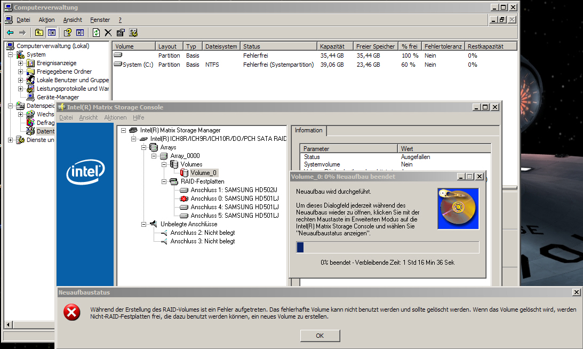This screenshot has width=583, height=349.
Task: Click the failed Volume_0 icon
Action: click(x=184, y=173)
